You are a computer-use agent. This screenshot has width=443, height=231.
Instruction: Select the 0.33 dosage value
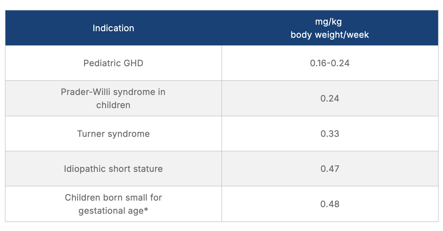[x=330, y=134]
